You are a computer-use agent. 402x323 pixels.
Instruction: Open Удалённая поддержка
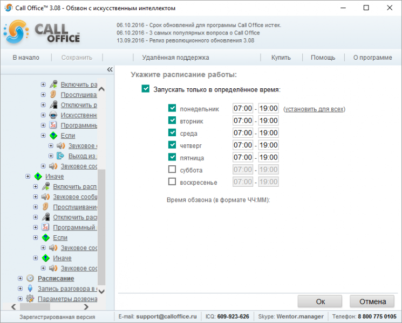[x=175, y=58]
